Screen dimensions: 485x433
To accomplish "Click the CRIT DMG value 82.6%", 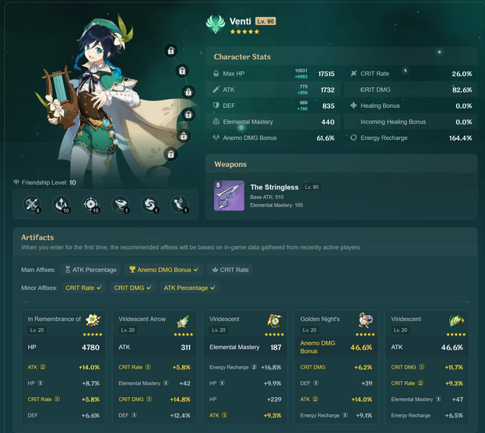I will click(x=462, y=90).
